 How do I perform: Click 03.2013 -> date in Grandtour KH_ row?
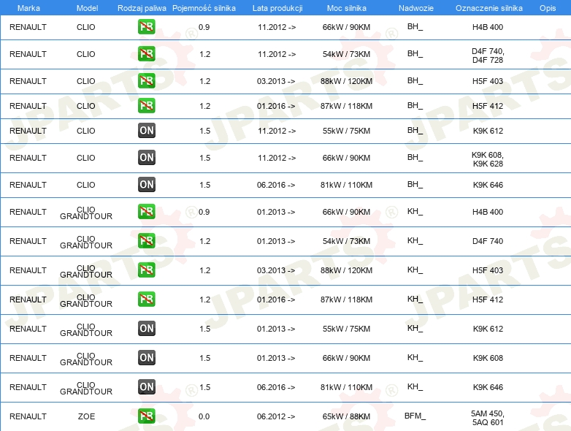point(276,270)
